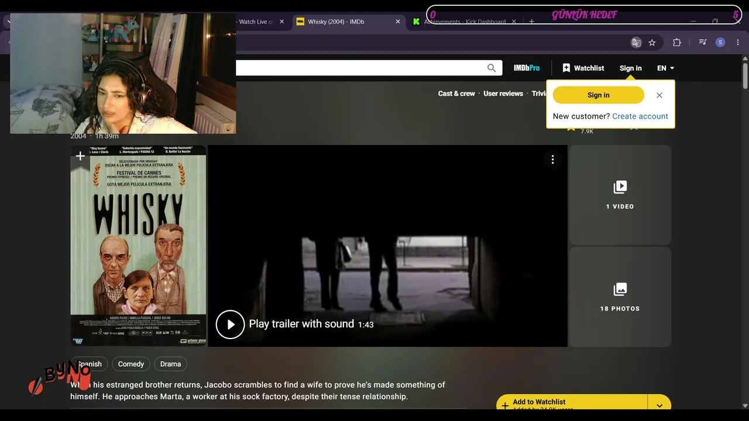Follow the Create account link

[x=640, y=116]
